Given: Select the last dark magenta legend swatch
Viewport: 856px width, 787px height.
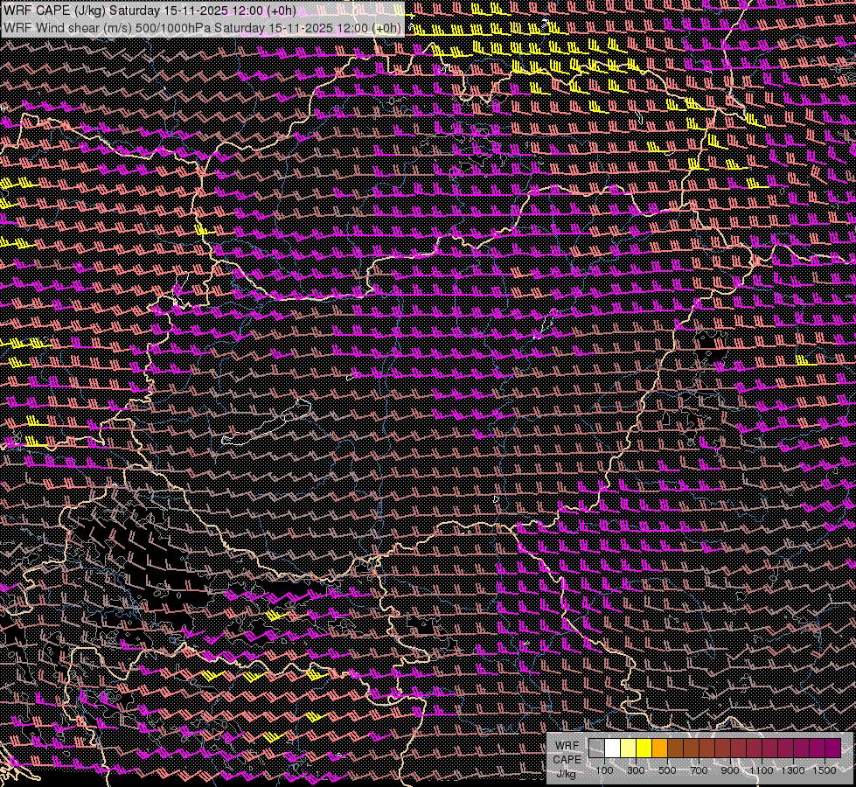Looking at the screenshot, I should 832,748.
